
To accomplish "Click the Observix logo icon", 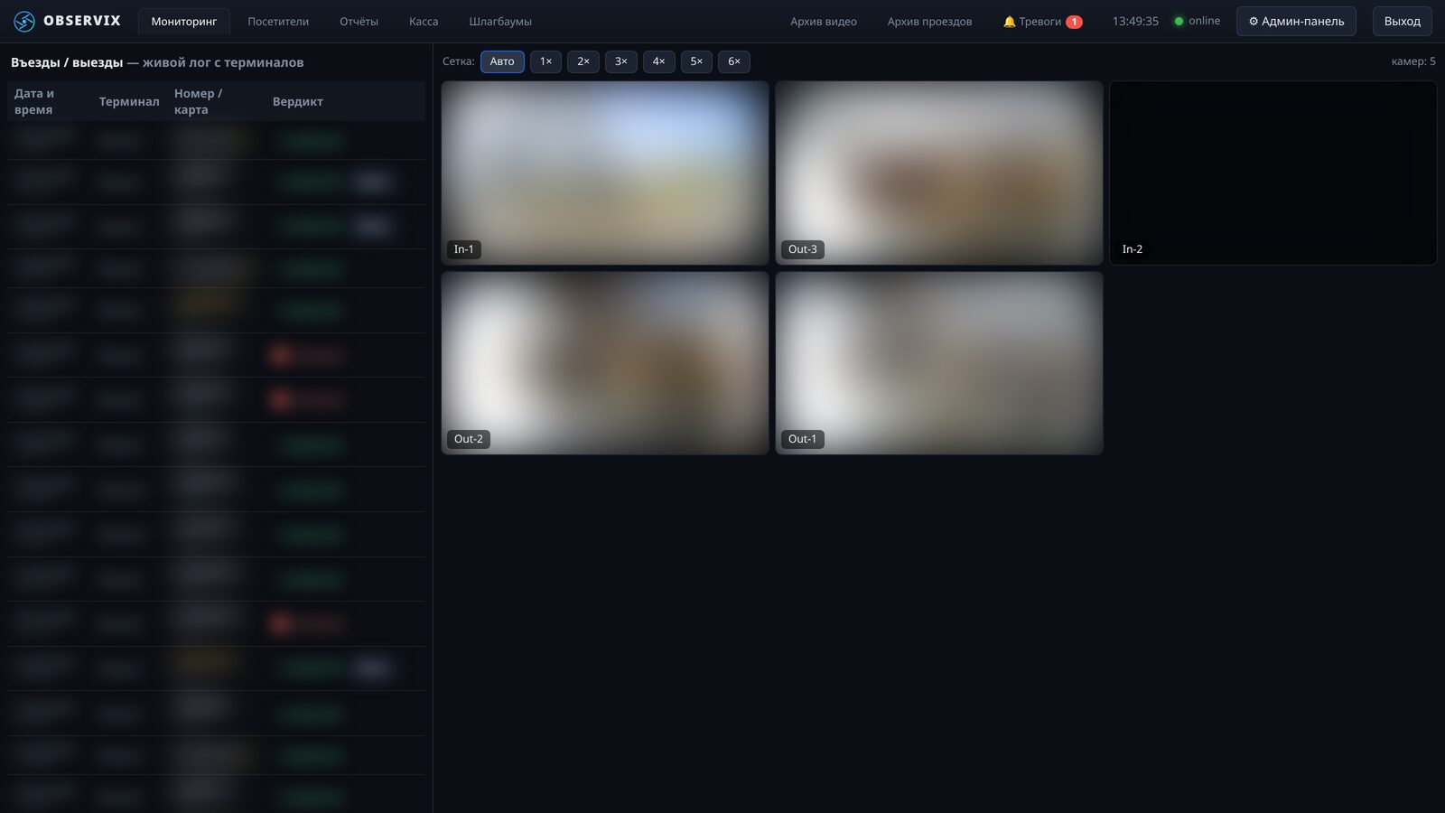I will point(24,21).
